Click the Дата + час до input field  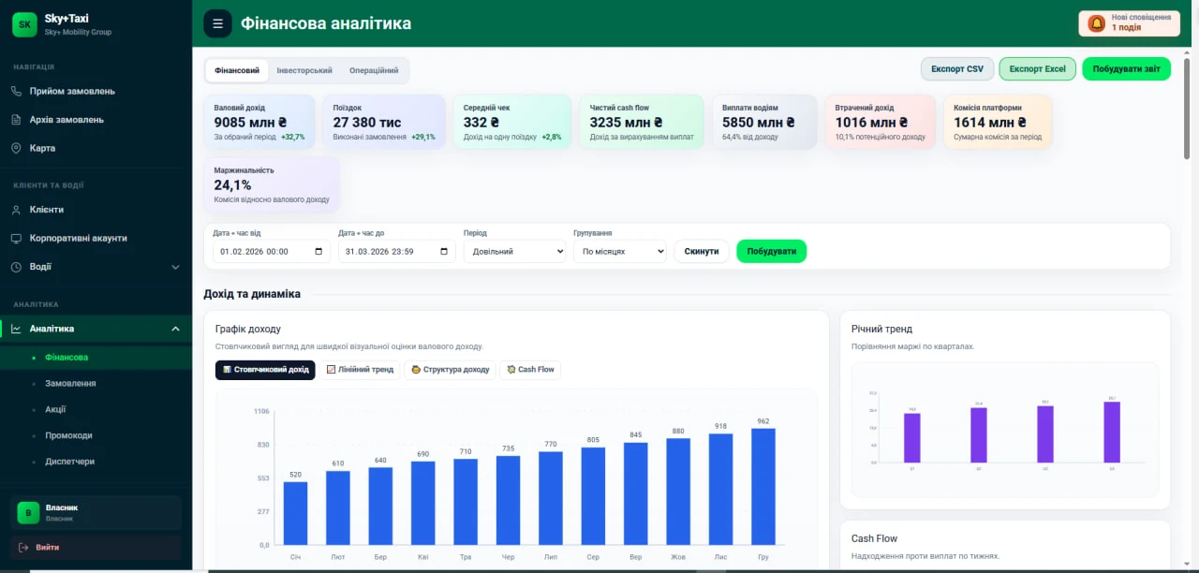[x=396, y=251]
